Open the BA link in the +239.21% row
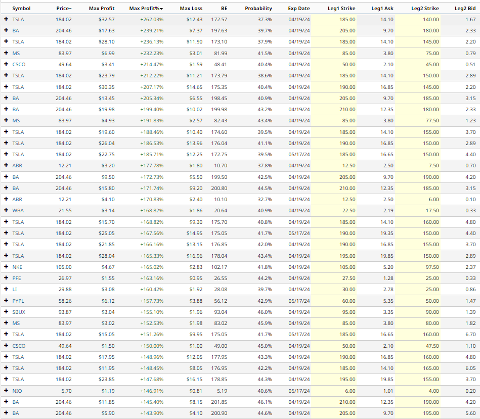 [x=16, y=31]
